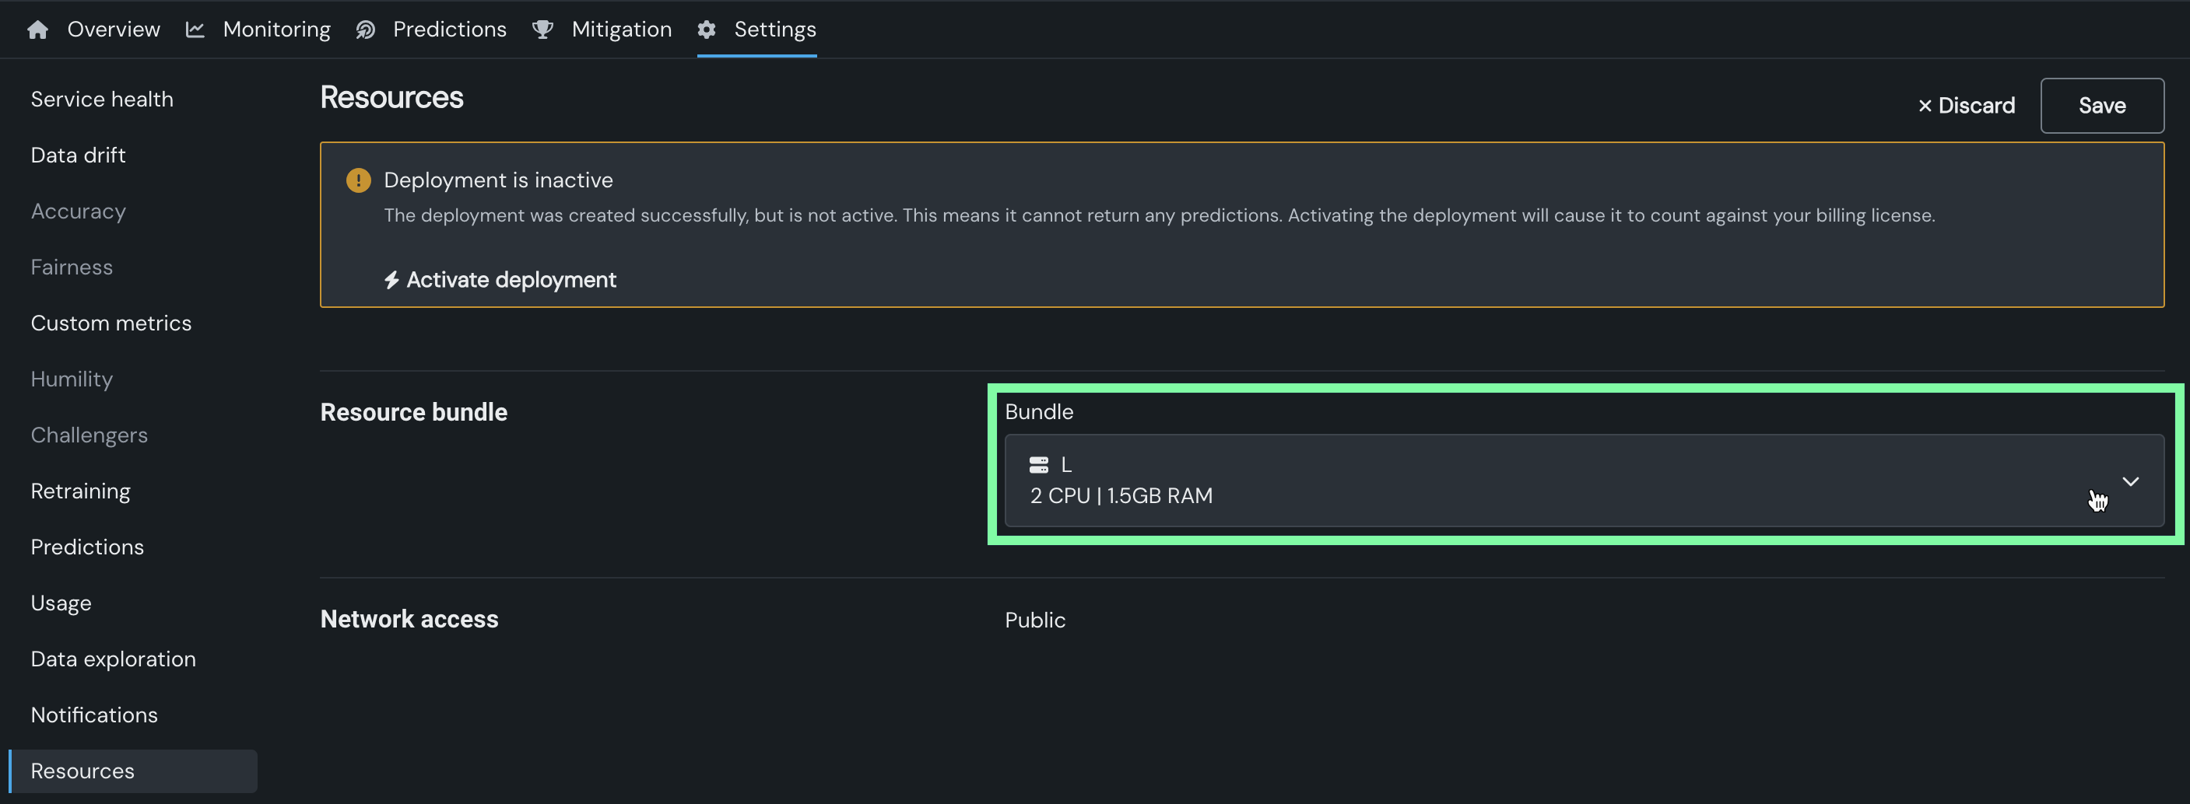Navigate to Notifications settings

[x=94, y=715]
